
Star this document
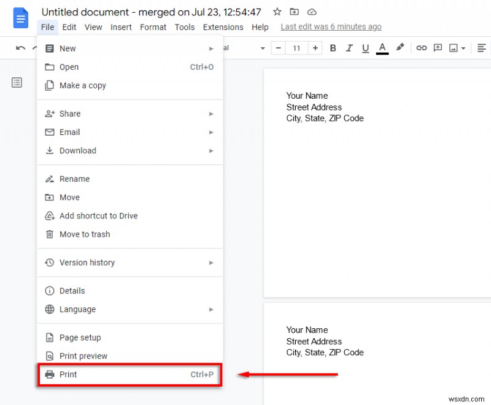point(277,12)
